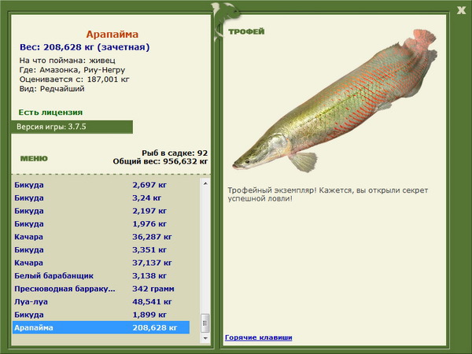This screenshot has height=354, width=472.
Task: Select the Качара 37,137 кг row
Action: [x=101, y=263]
